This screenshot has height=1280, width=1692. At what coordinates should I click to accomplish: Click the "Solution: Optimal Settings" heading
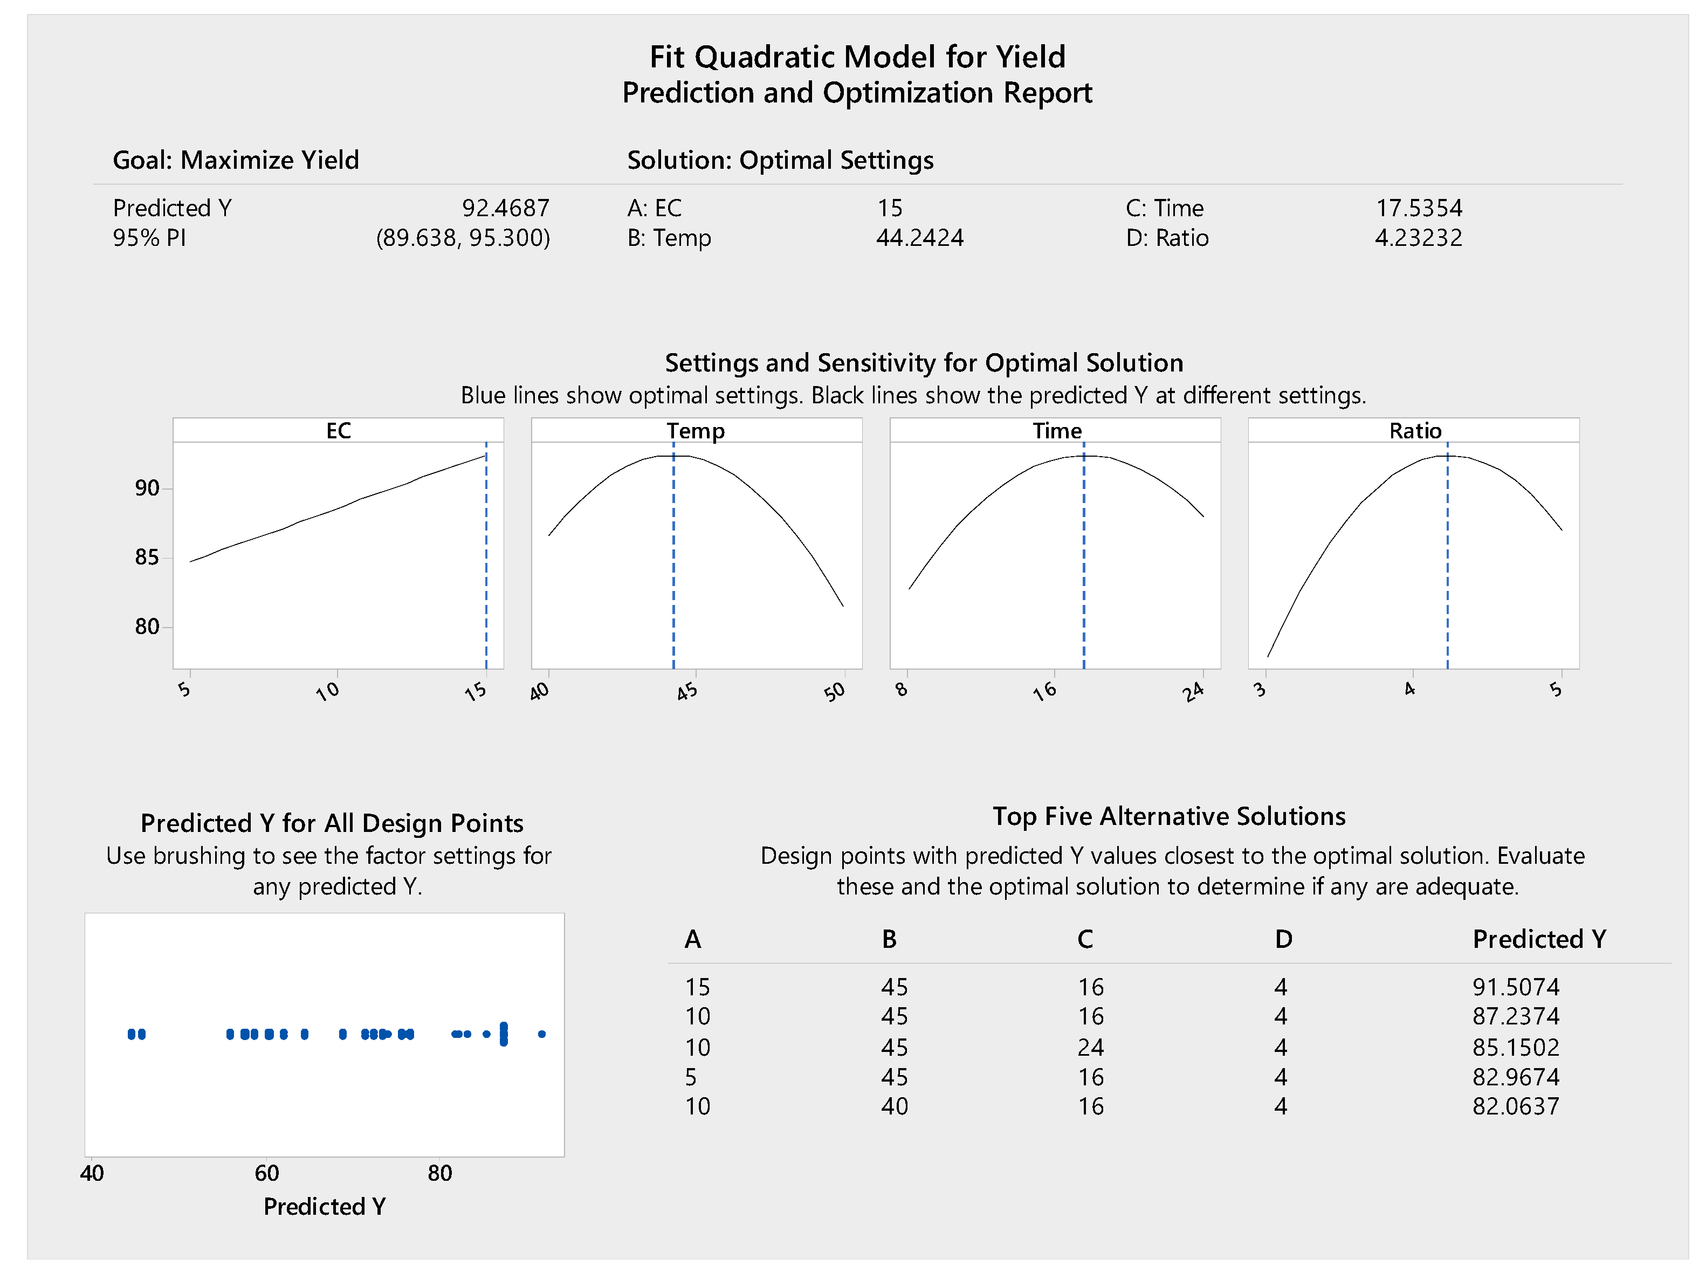(x=780, y=160)
